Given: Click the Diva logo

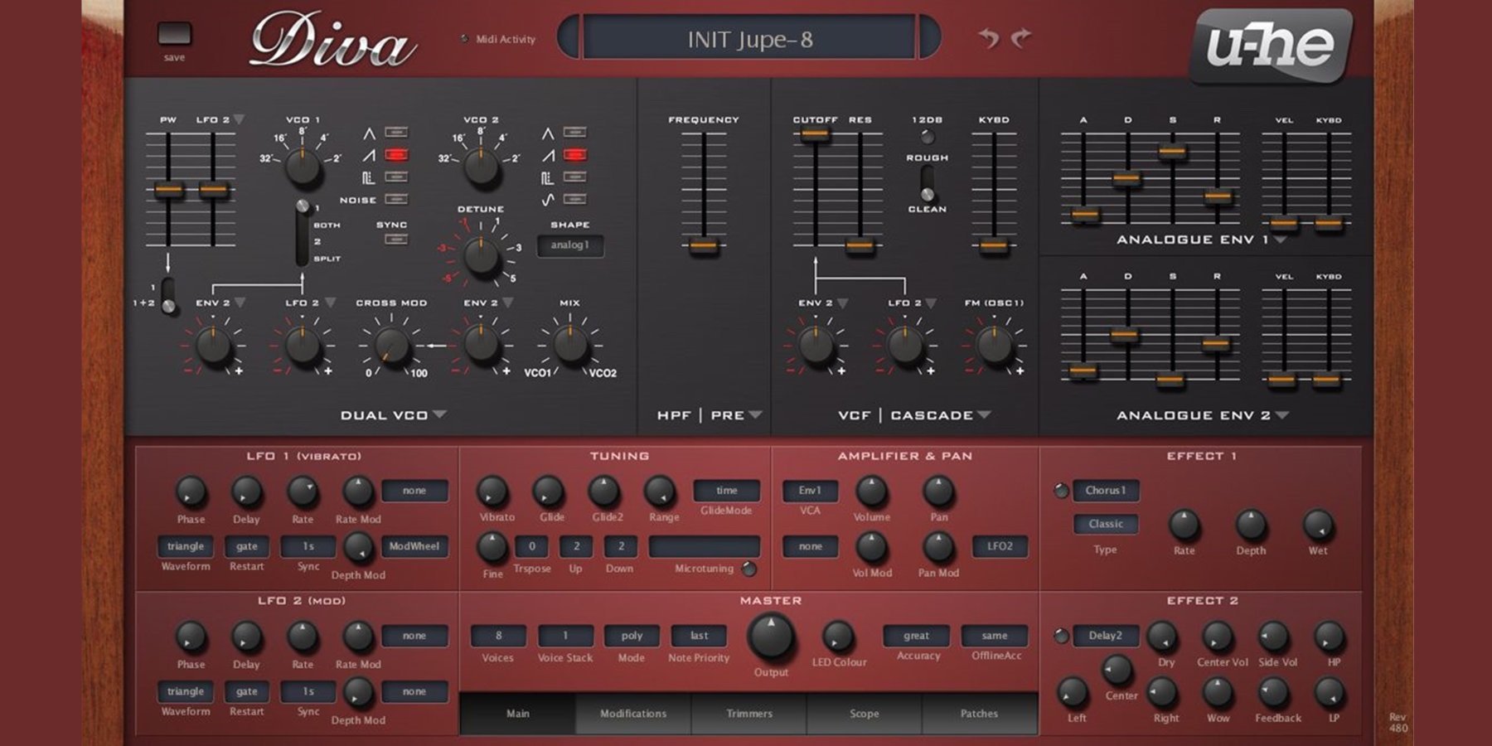Looking at the screenshot, I should click(332, 40).
